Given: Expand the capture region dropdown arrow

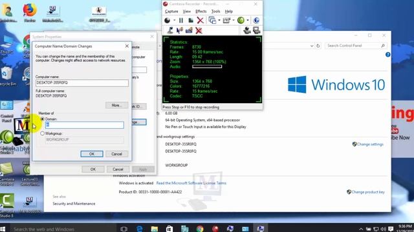Looking at the screenshot, I should (219, 20).
